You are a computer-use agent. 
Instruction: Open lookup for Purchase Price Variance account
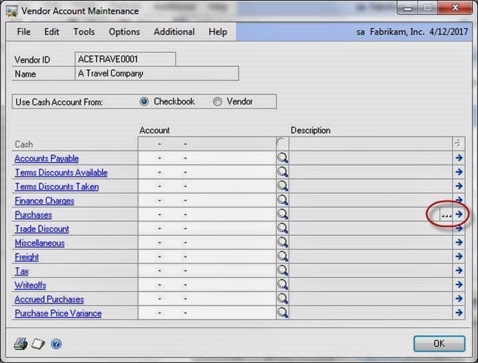pyautogui.click(x=282, y=313)
